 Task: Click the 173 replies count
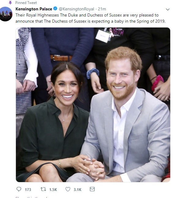point(28,190)
